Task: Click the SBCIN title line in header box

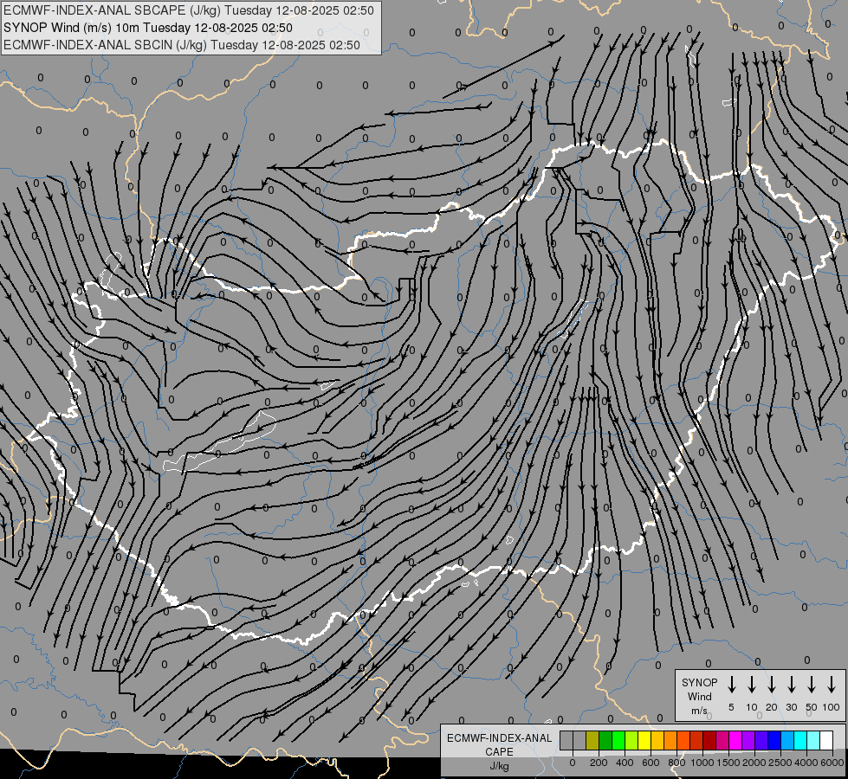Action: [182, 45]
